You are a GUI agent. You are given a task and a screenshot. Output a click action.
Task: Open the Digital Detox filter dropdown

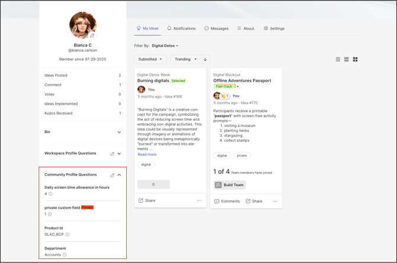pos(165,46)
